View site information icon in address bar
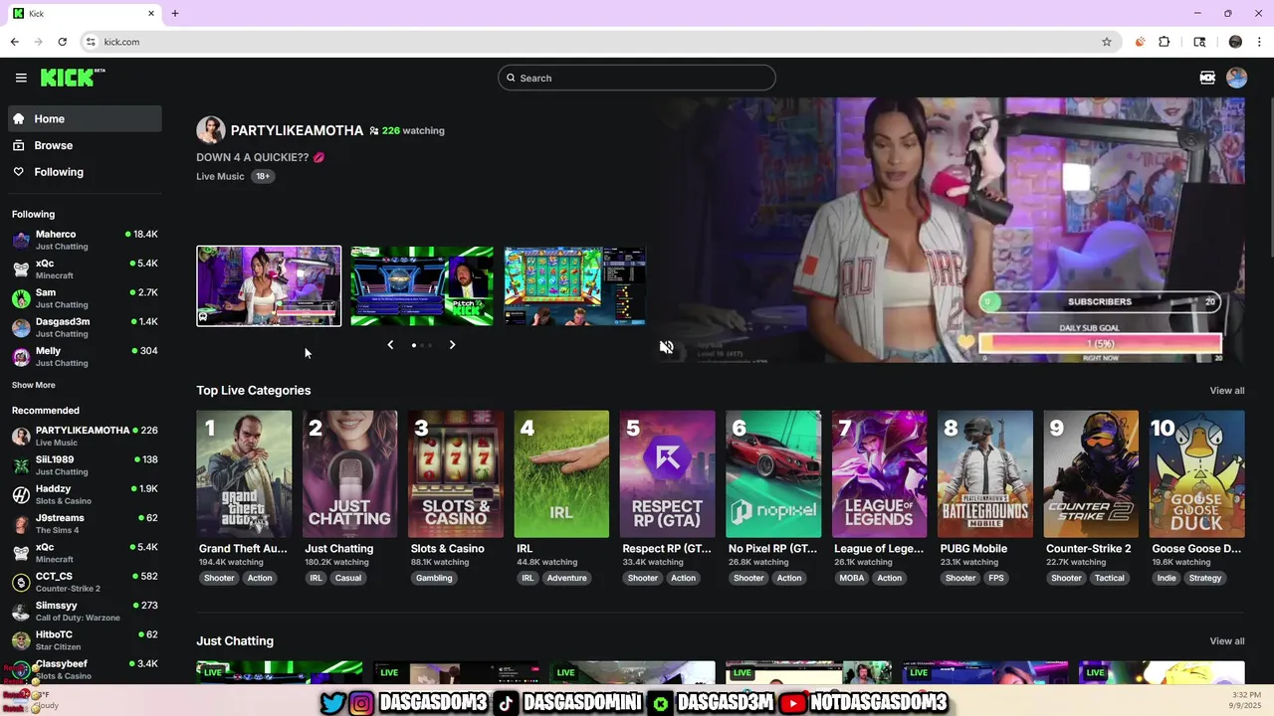1274x716 pixels. pos(91,42)
